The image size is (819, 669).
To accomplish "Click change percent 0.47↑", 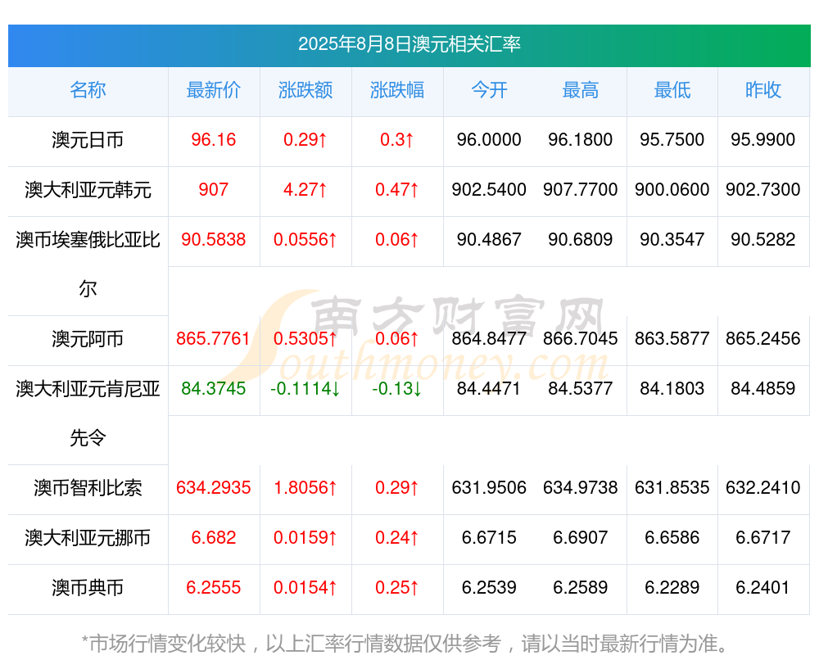I will [x=397, y=189].
